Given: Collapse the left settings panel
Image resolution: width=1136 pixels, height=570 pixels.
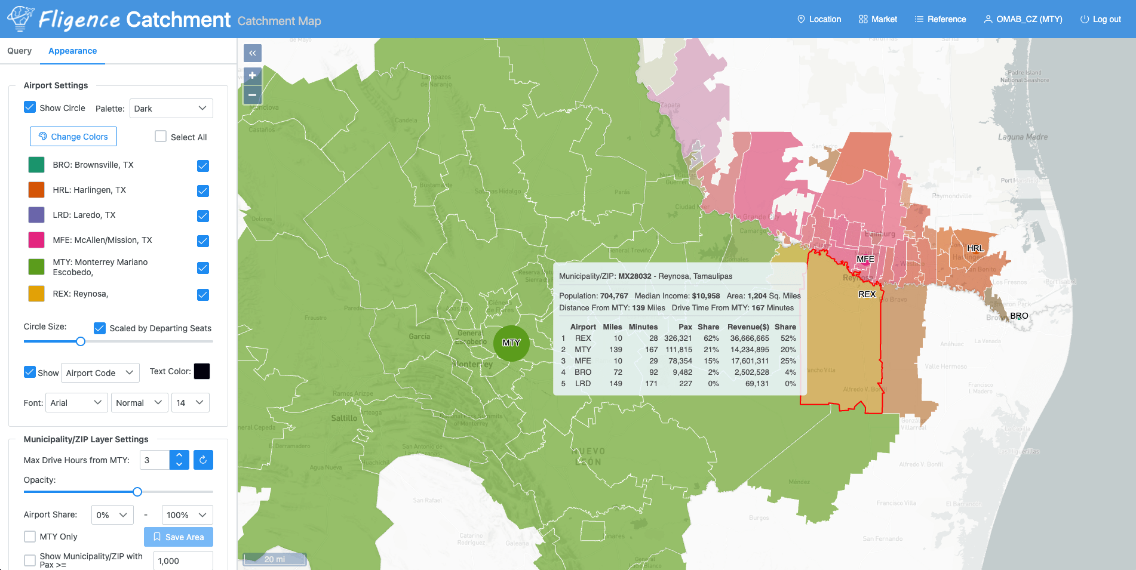Looking at the screenshot, I should pyautogui.click(x=252, y=53).
